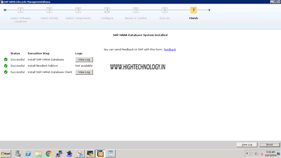The height and width of the screenshot is (158, 281).
Task: Select step 7 Finish in wizard
Action: point(193,10)
